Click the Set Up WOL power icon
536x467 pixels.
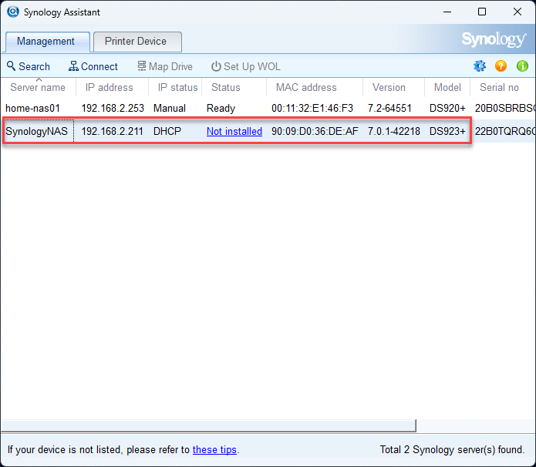point(216,66)
